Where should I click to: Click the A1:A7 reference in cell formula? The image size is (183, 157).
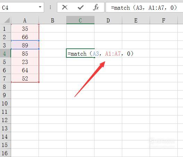113,54
